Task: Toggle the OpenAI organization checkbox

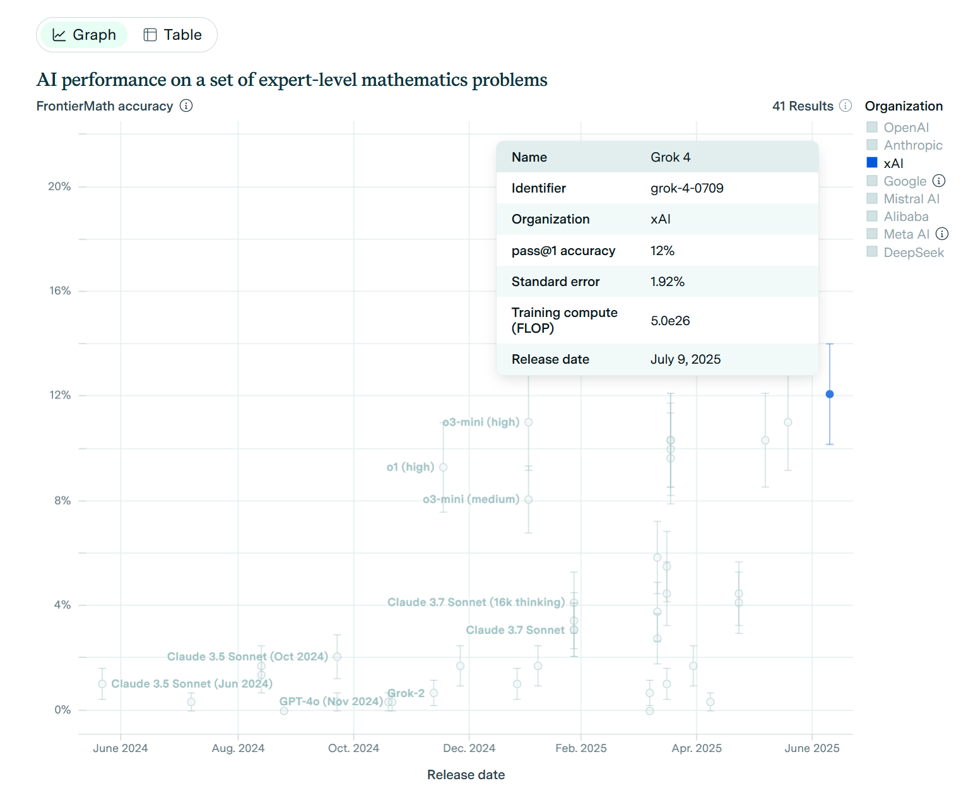Action: coord(872,127)
